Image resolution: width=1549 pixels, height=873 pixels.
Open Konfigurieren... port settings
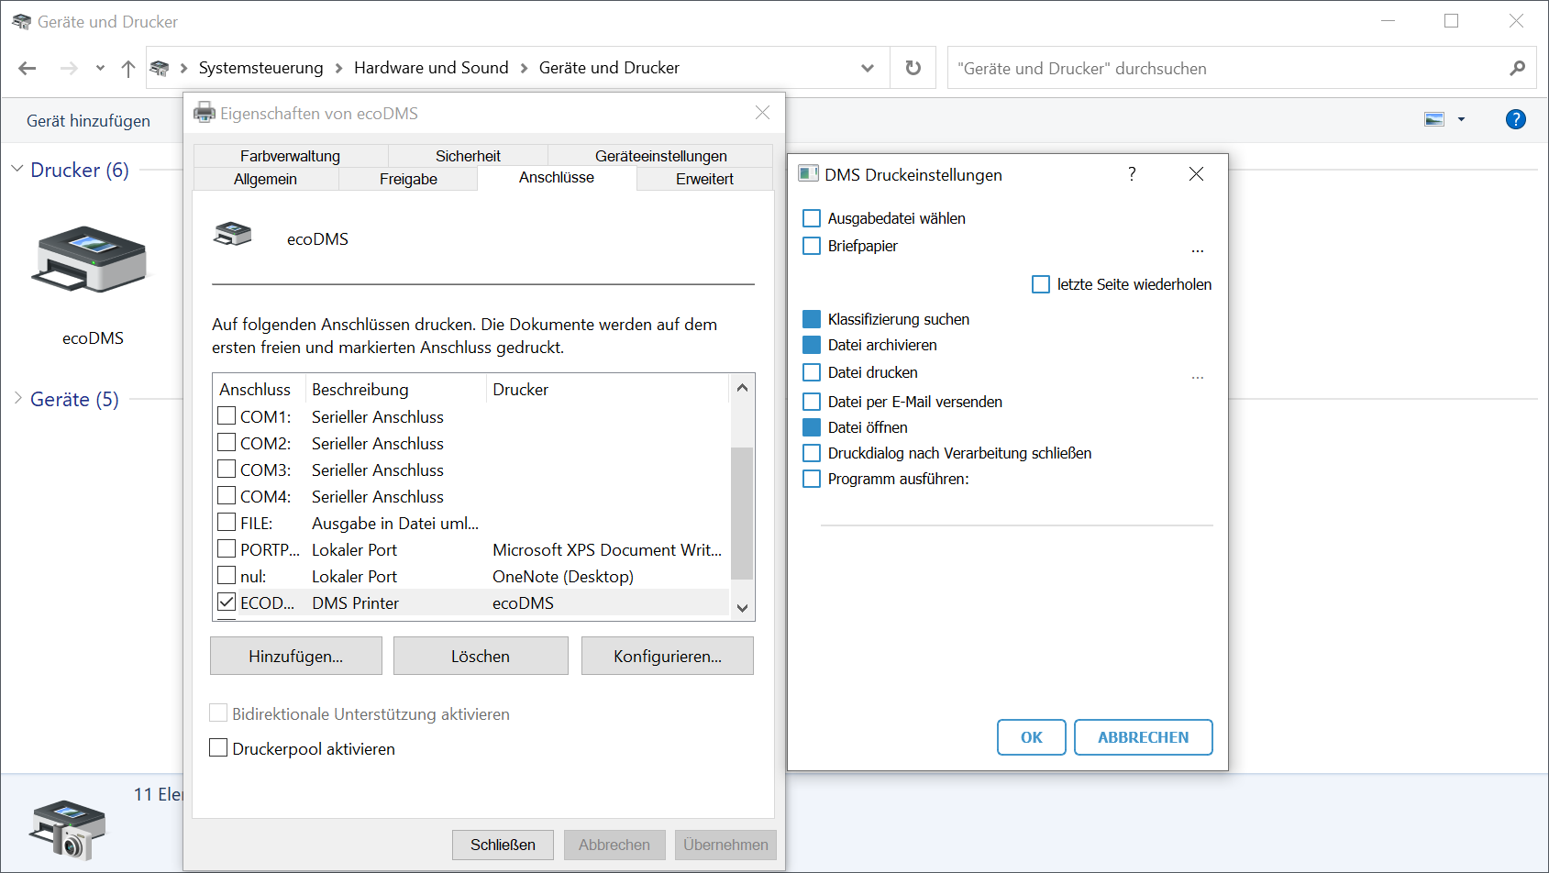668,656
